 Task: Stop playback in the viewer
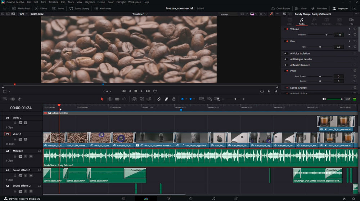pos(136,91)
